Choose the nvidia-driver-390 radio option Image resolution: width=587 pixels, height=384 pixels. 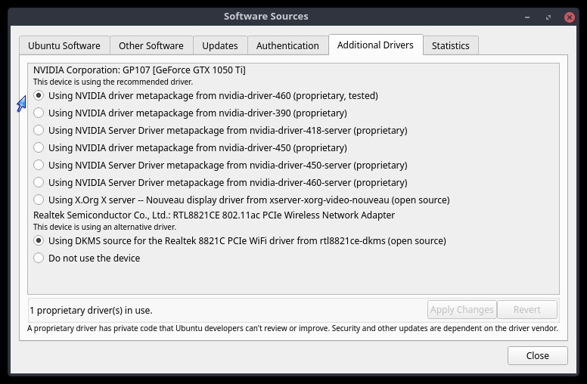click(39, 113)
